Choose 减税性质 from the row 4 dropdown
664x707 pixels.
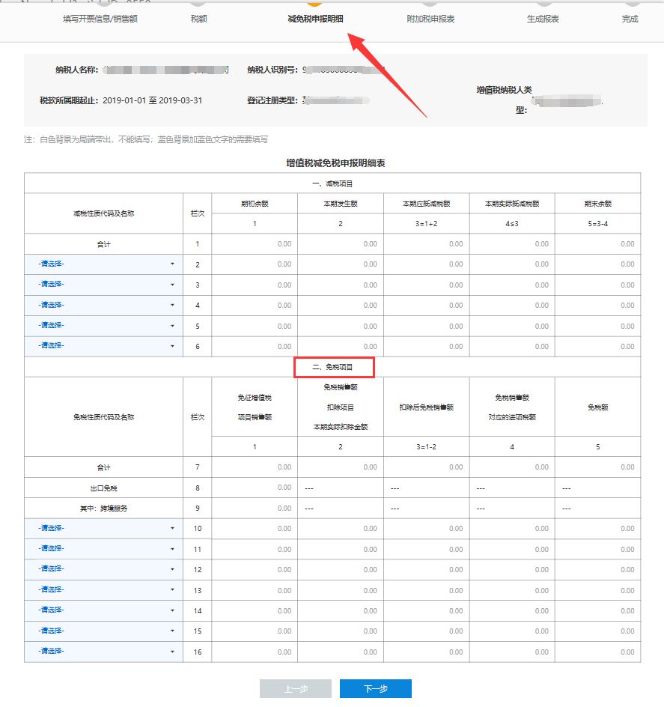pyautogui.click(x=103, y=306)
